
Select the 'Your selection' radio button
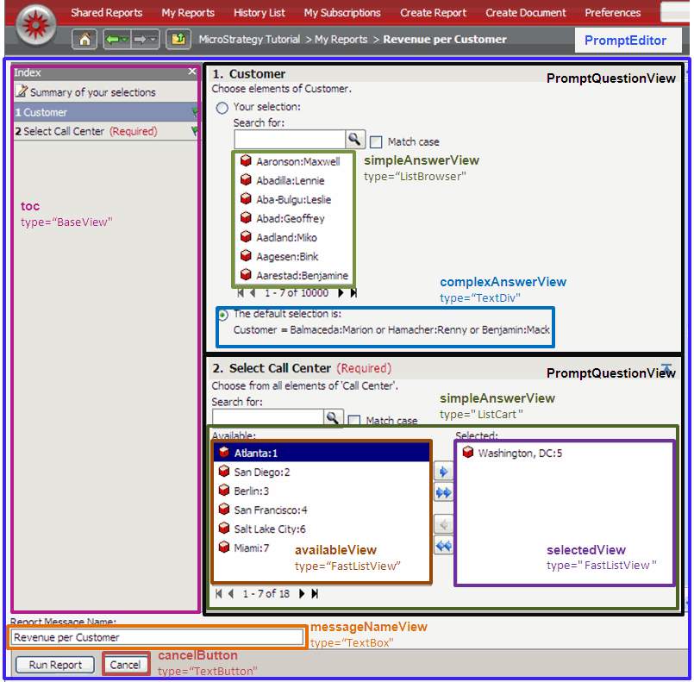[222, 108]
